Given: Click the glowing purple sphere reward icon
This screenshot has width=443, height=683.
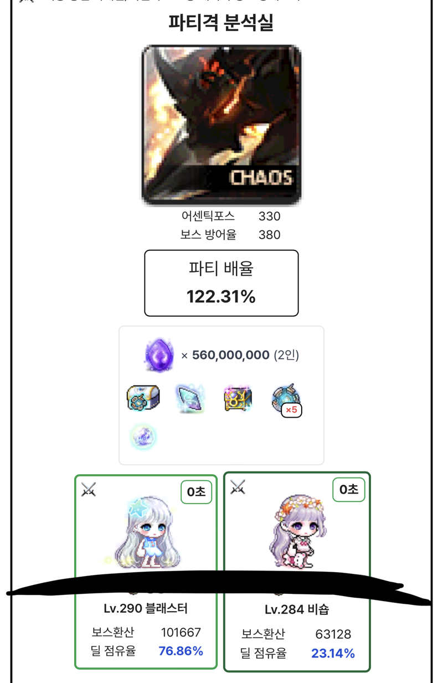Looking at the screenshot, I should pyautogui.click(x=143, y=436).
